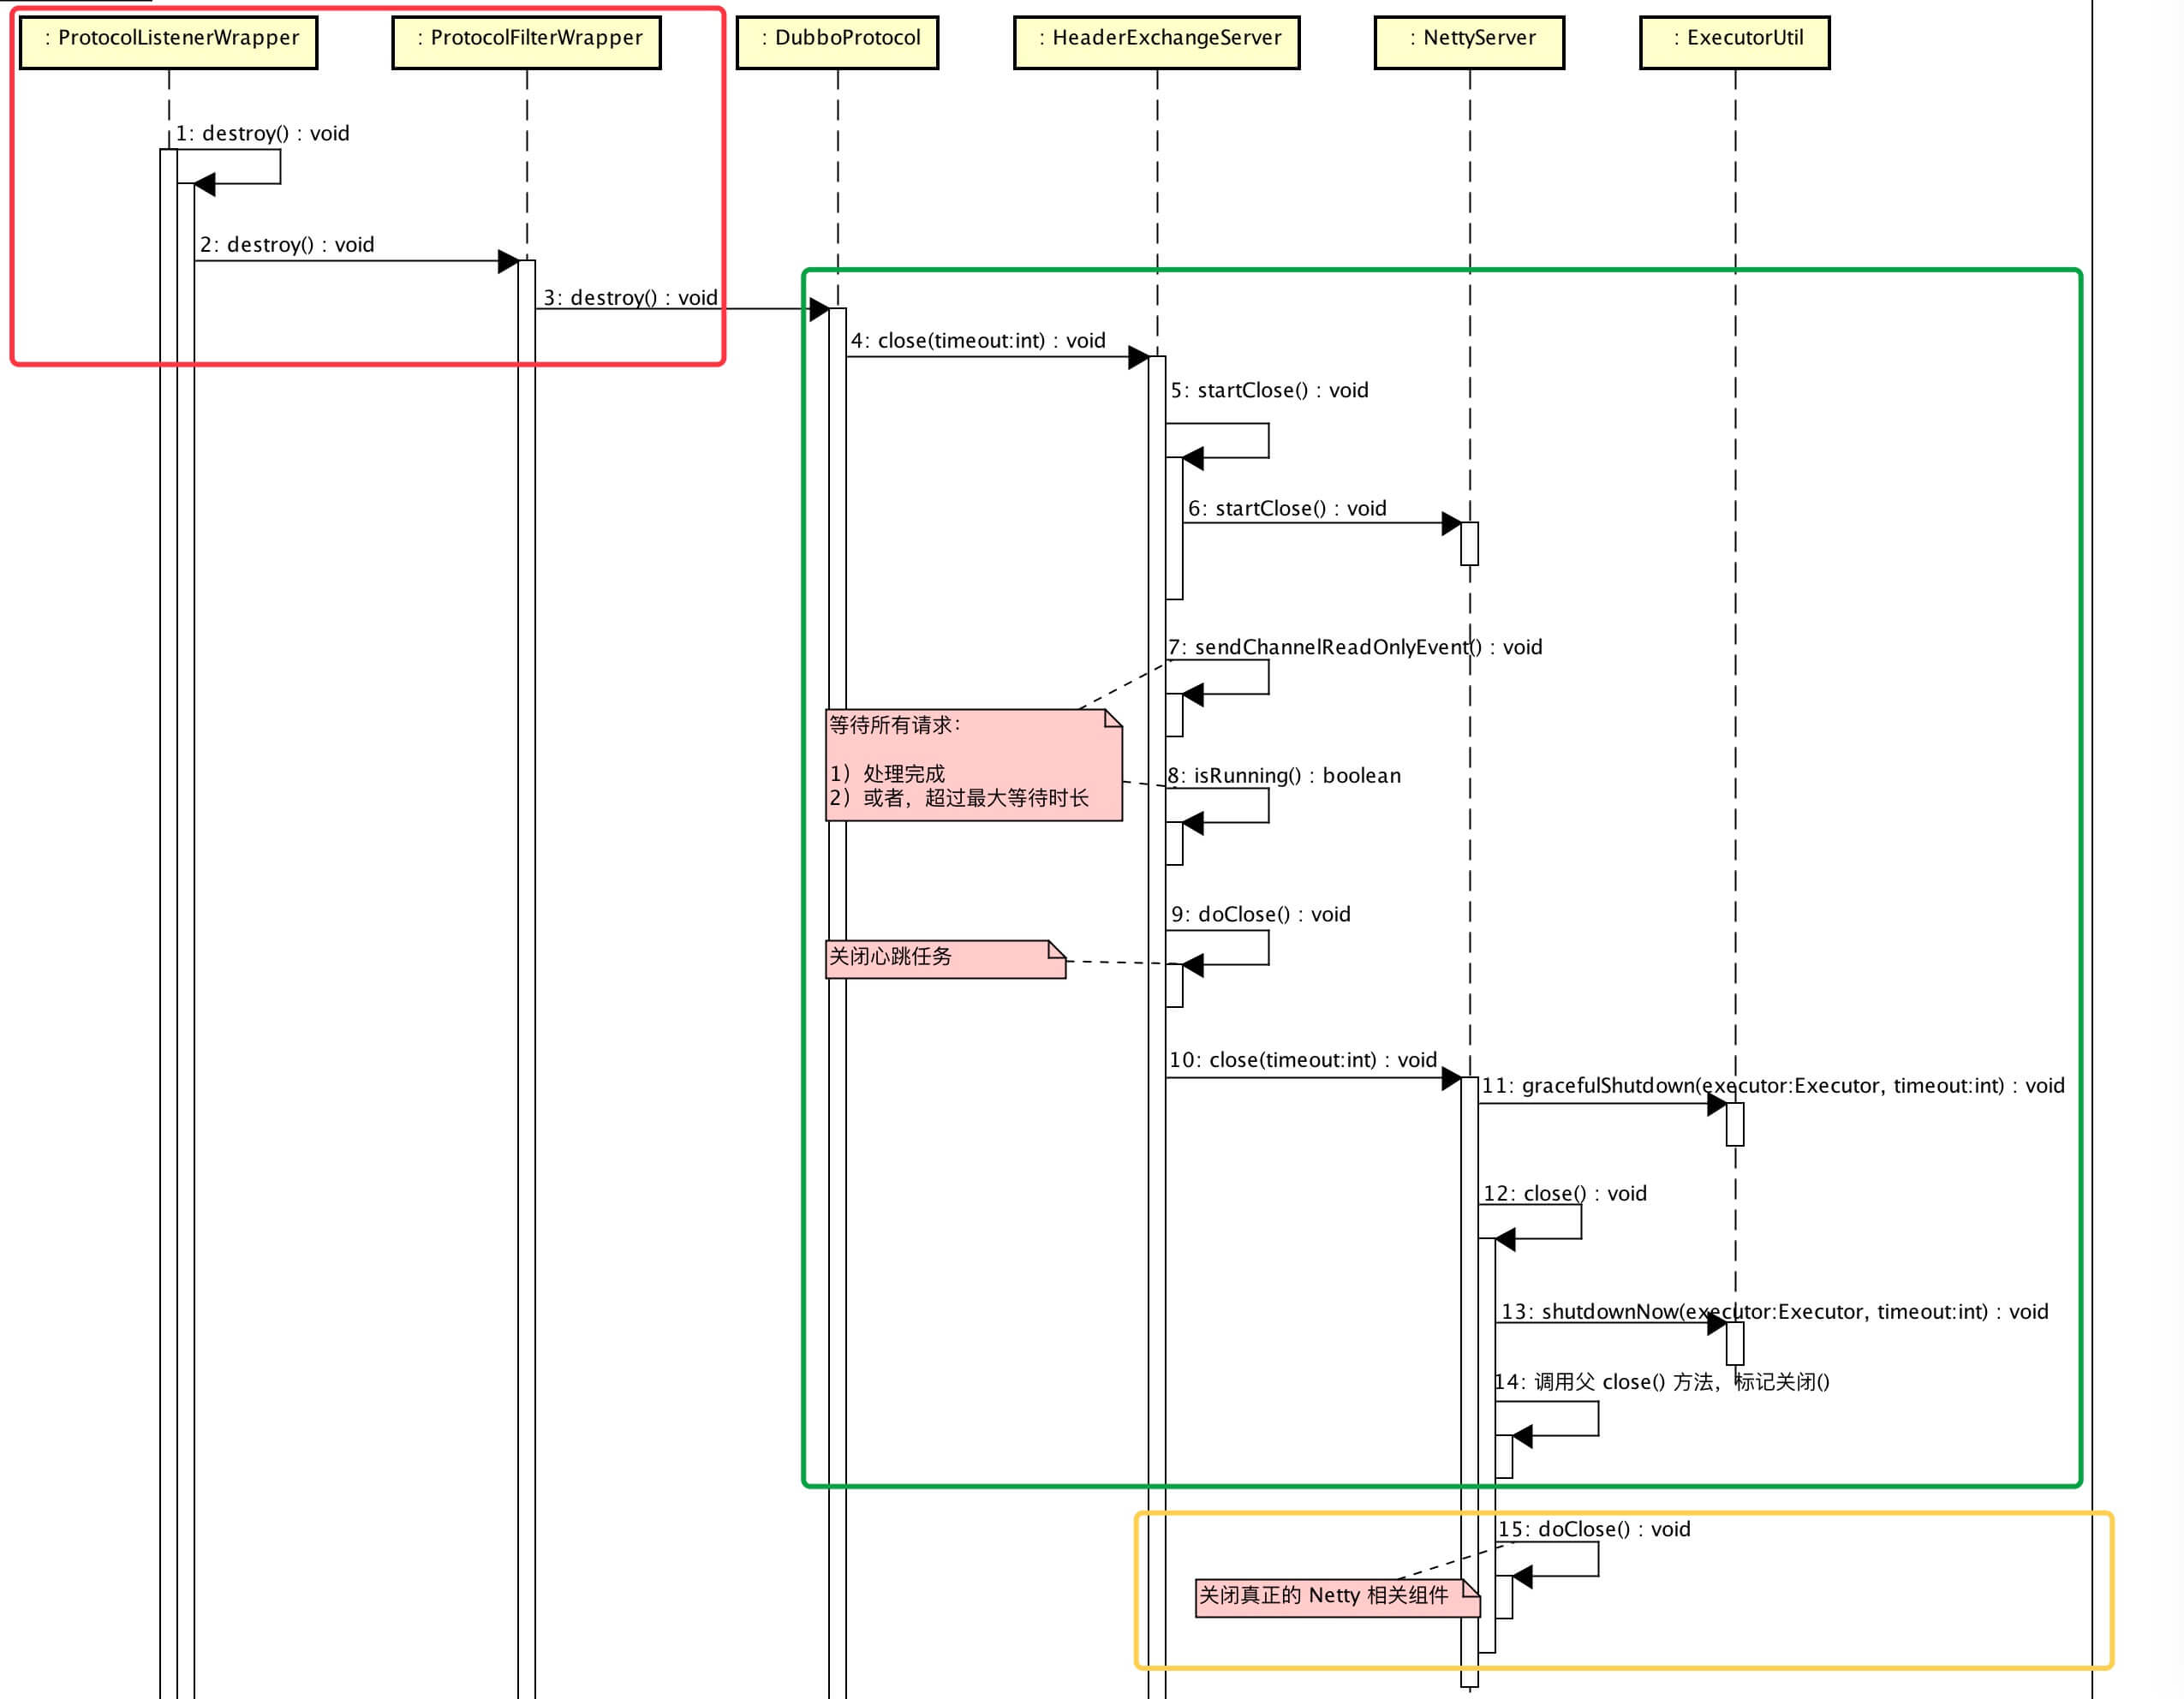2184x1699 pixels.
Task: Select message 11 gracefulShutdown label
Action: tap(1772, 1085)
